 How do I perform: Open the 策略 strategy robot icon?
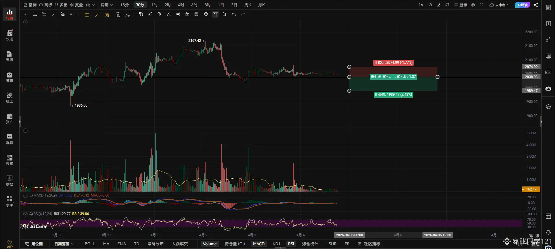[10, 77]
